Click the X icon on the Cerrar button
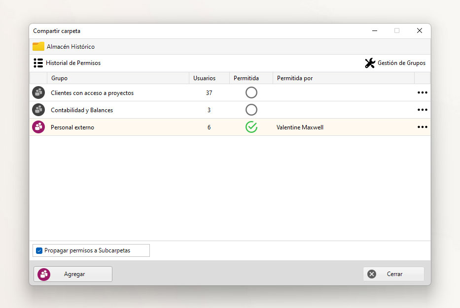Viewport: 460px width, 308px height. coord(372,274)
